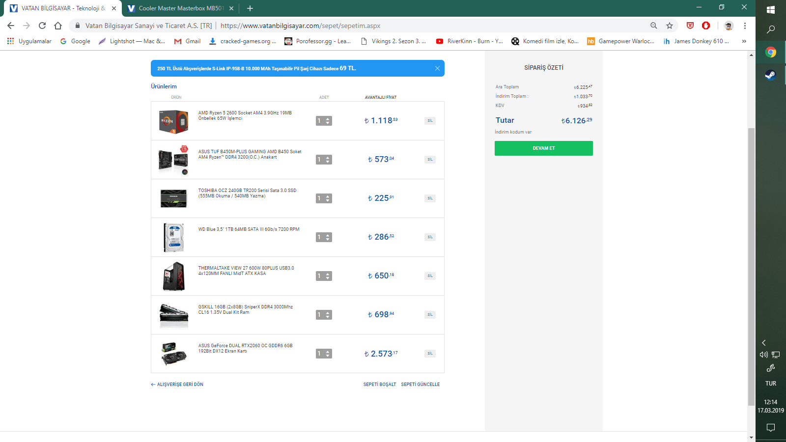
Task: Remove THERMALTAKE VIEW 27 with SİL
Action: [430, 276]
